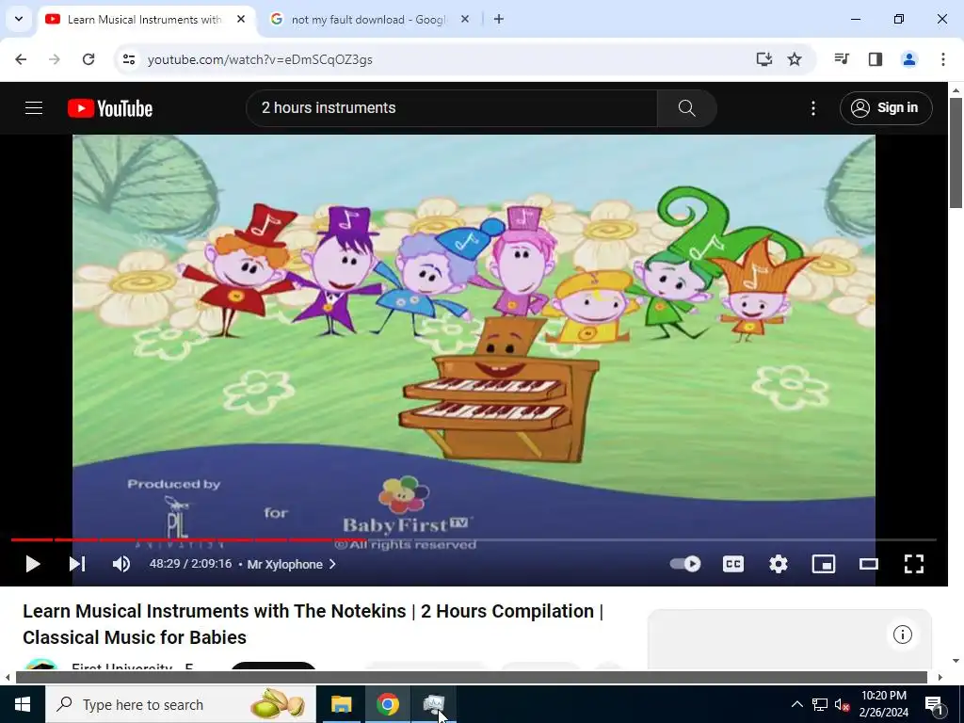The width and height of the screenshot is (964, 723).
Task: Show hidden system tray icons
Action: tap(796, 704)
